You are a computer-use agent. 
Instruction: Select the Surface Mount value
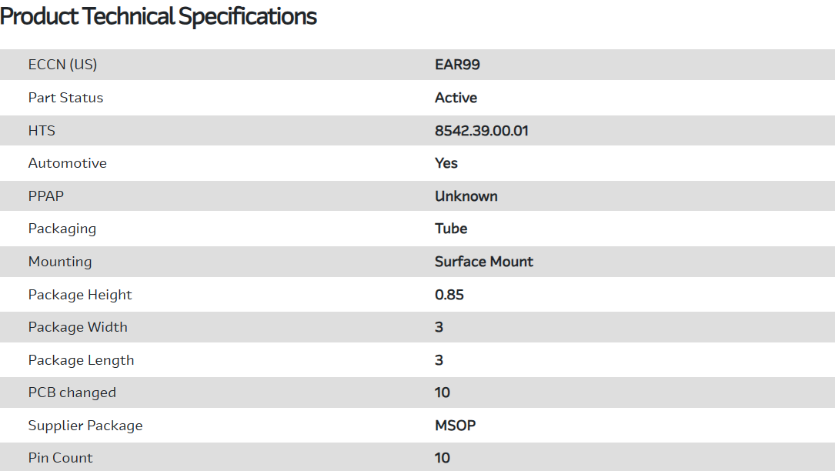pyautogui.click(x=483, y=262)
